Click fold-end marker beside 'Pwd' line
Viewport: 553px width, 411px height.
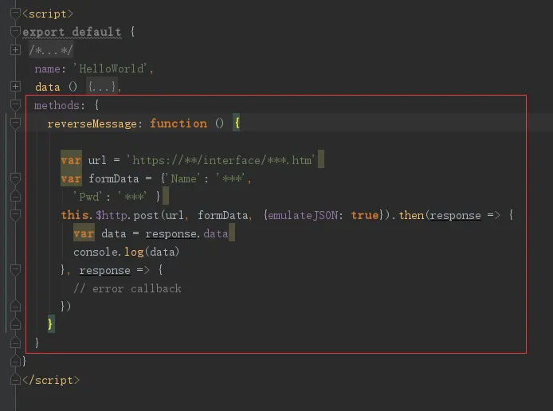[15, 196]
